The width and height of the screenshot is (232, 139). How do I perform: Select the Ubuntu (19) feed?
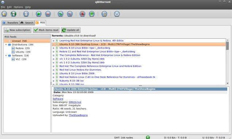pos(23,52)
